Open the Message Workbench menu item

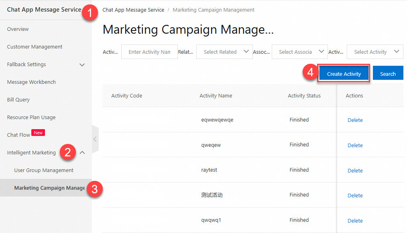click(31, 82)
